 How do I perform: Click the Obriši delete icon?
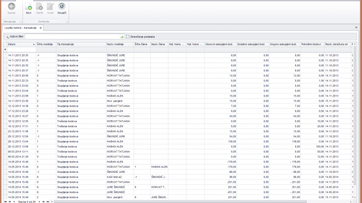tap(39, 7)
